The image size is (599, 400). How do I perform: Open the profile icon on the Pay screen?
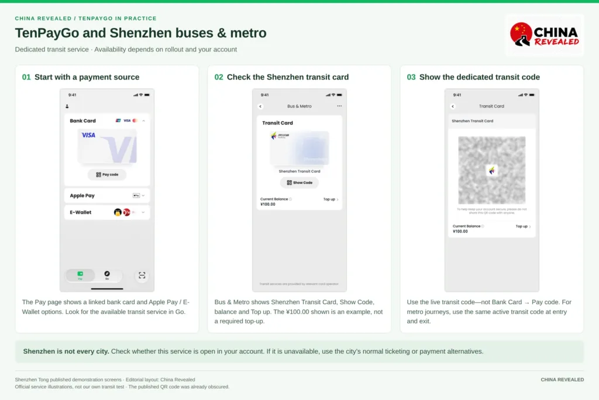tap(67, 106)
